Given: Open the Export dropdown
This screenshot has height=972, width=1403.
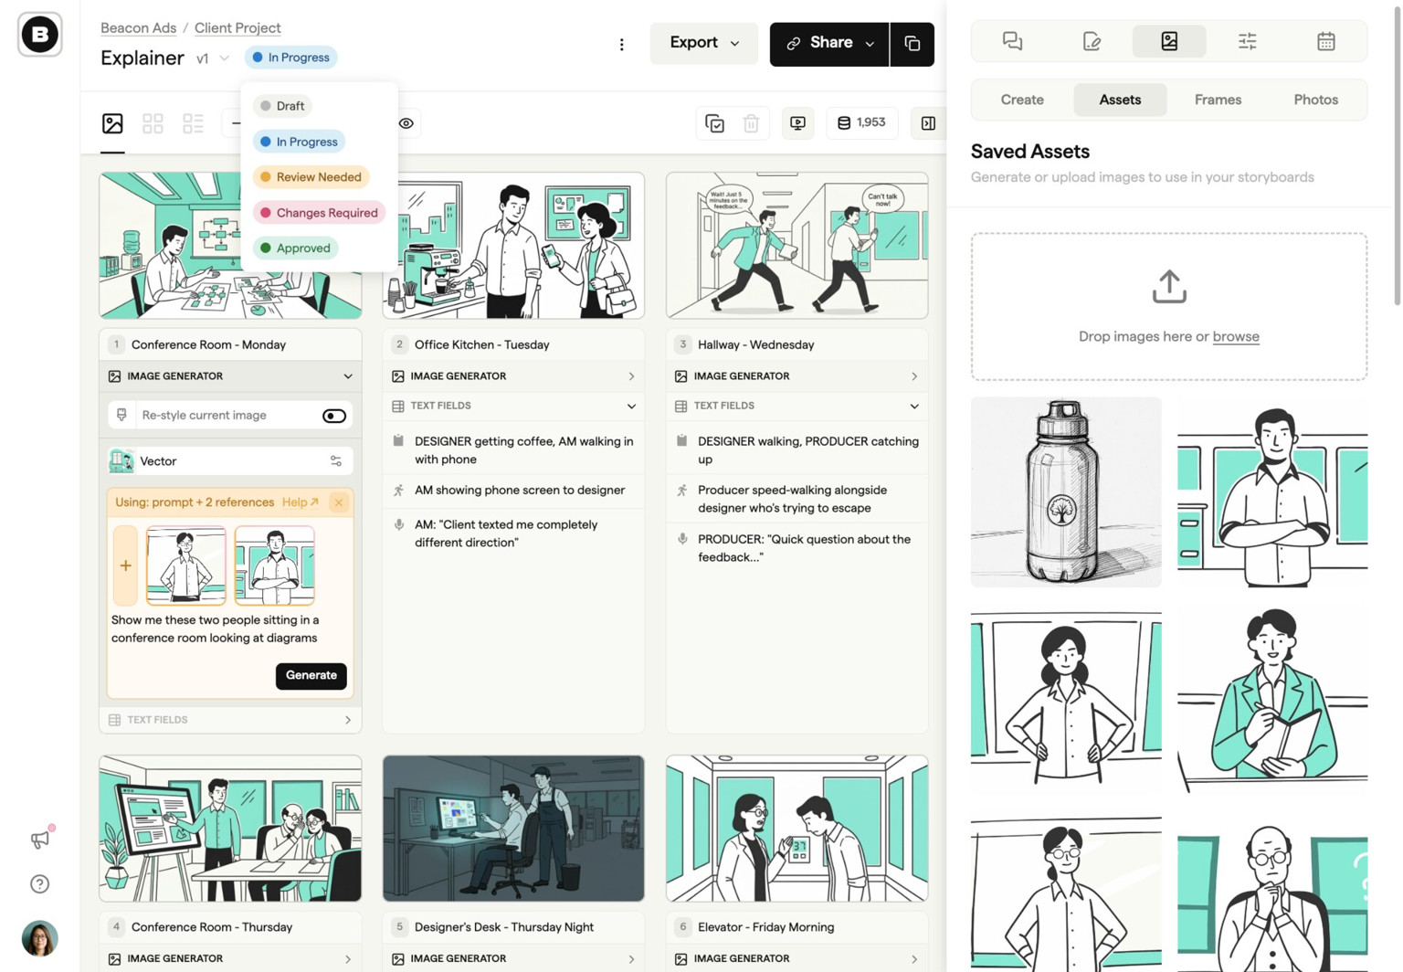Looking at the screenshot, I should coord(702,42).
